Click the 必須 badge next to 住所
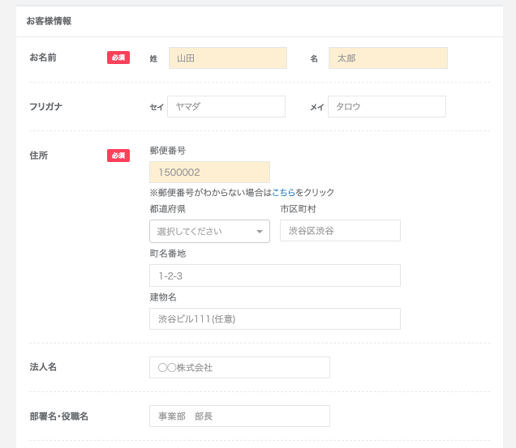 [118, 156]
